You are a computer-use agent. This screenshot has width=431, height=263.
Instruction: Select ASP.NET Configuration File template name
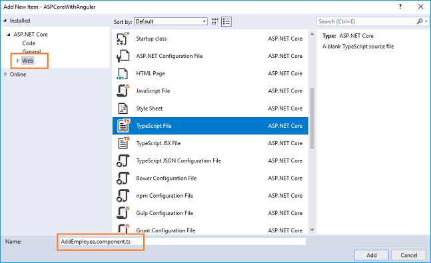(x=169, y=56)
